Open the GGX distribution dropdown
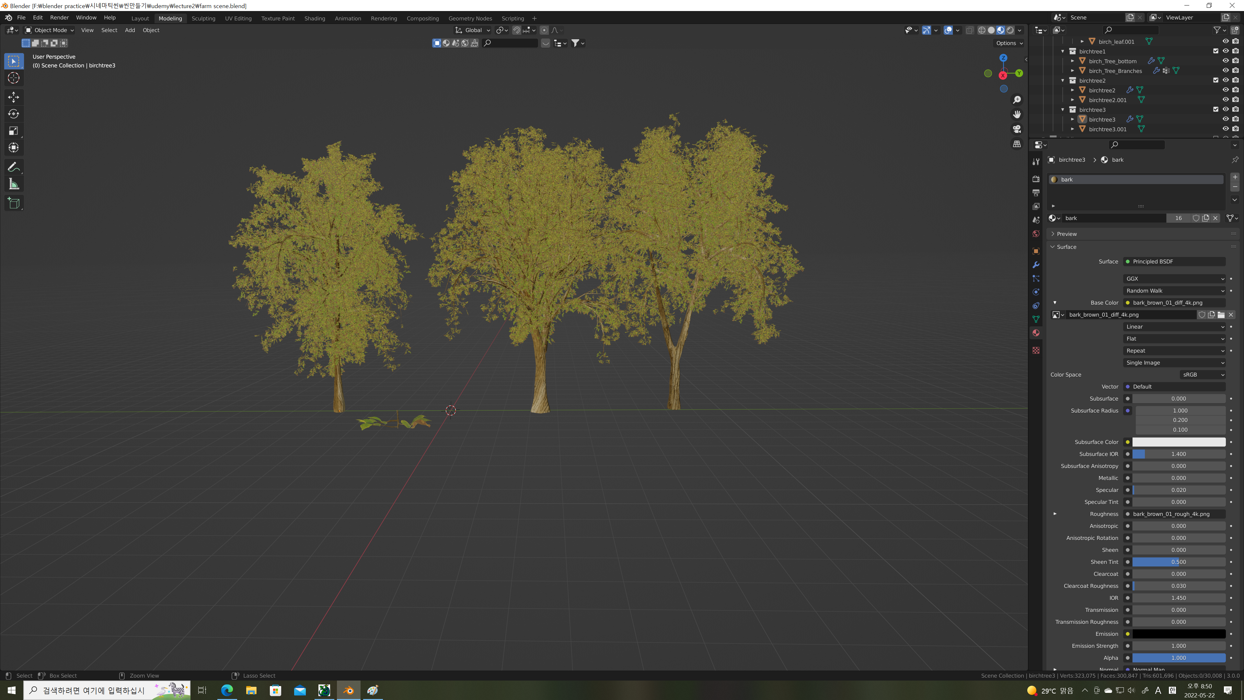 click(1174, 279)
